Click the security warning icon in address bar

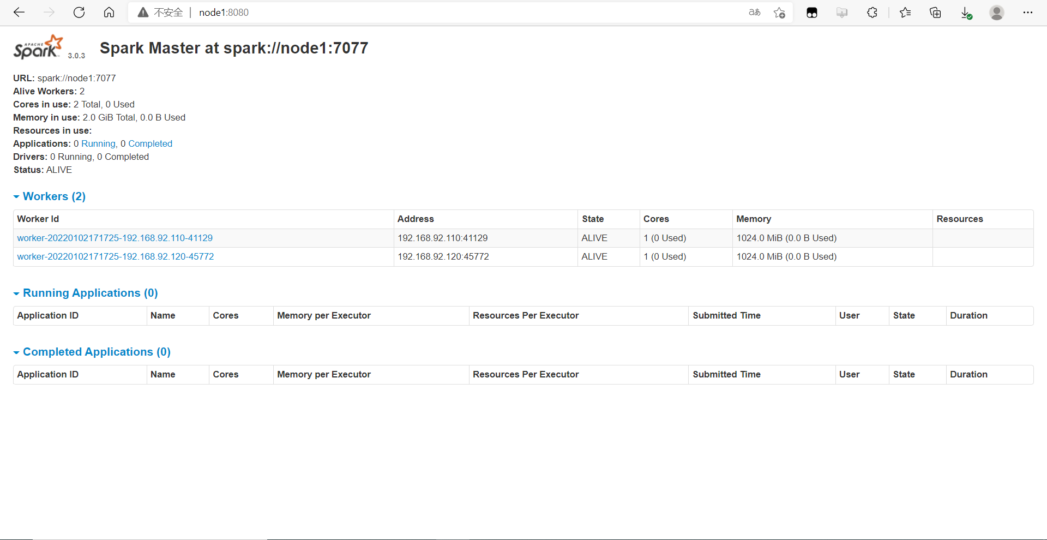pyautogui.click(x=142, y=12)
